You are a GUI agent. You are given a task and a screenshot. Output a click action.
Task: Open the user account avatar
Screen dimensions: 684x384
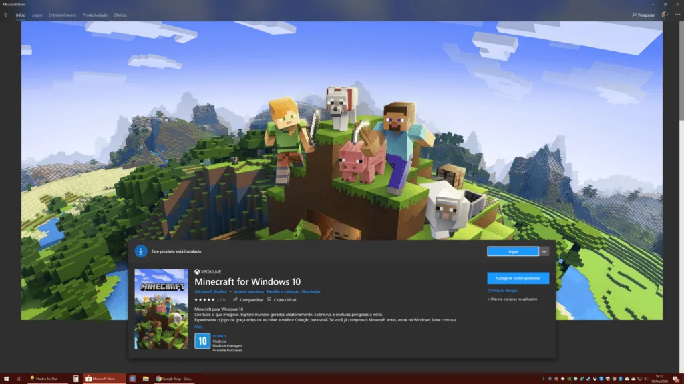pyautogui.click(x=665, y=15)
